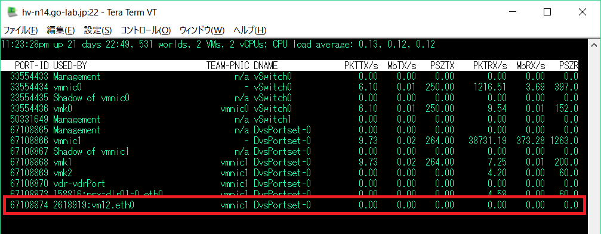Click the vertical scrollbar track

tap(594, 142)
